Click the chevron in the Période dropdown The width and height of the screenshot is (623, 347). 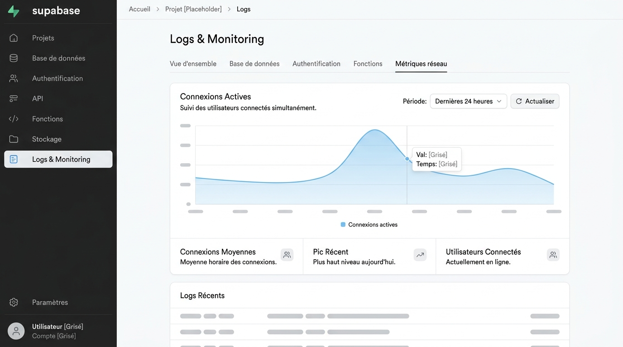(x=499, y=101)
